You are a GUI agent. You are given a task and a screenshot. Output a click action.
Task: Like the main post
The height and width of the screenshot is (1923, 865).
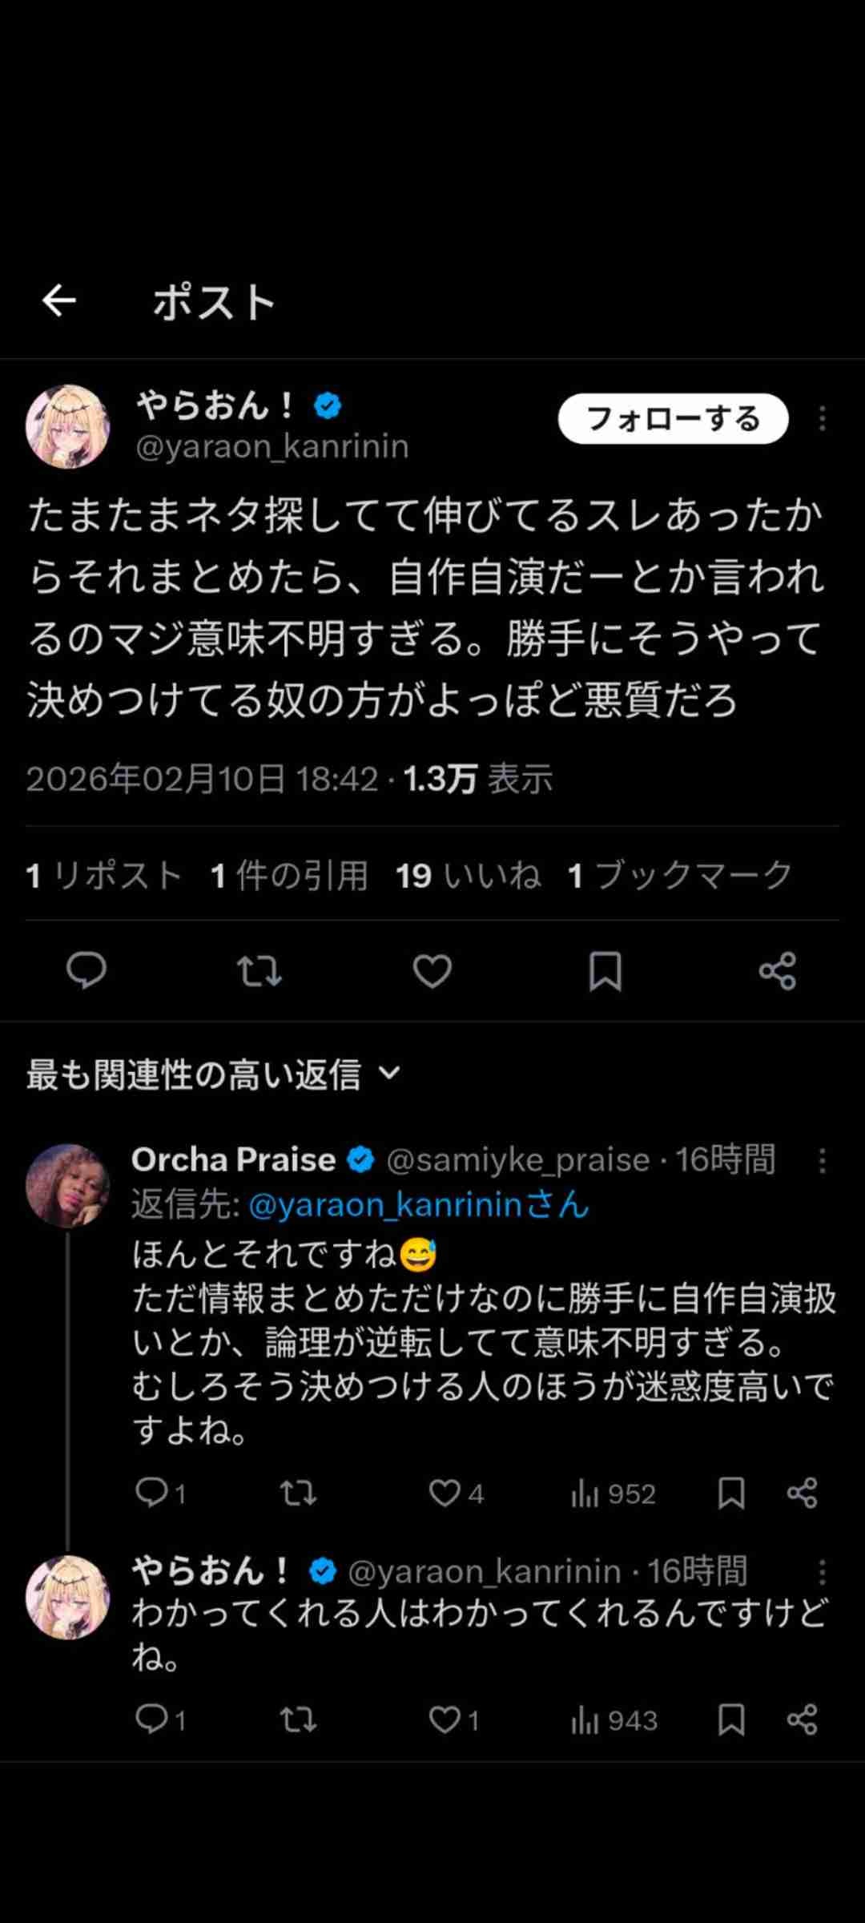432,971
